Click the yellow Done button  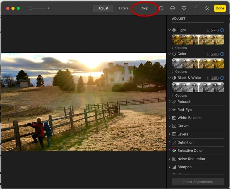click(x=220, y=8)
